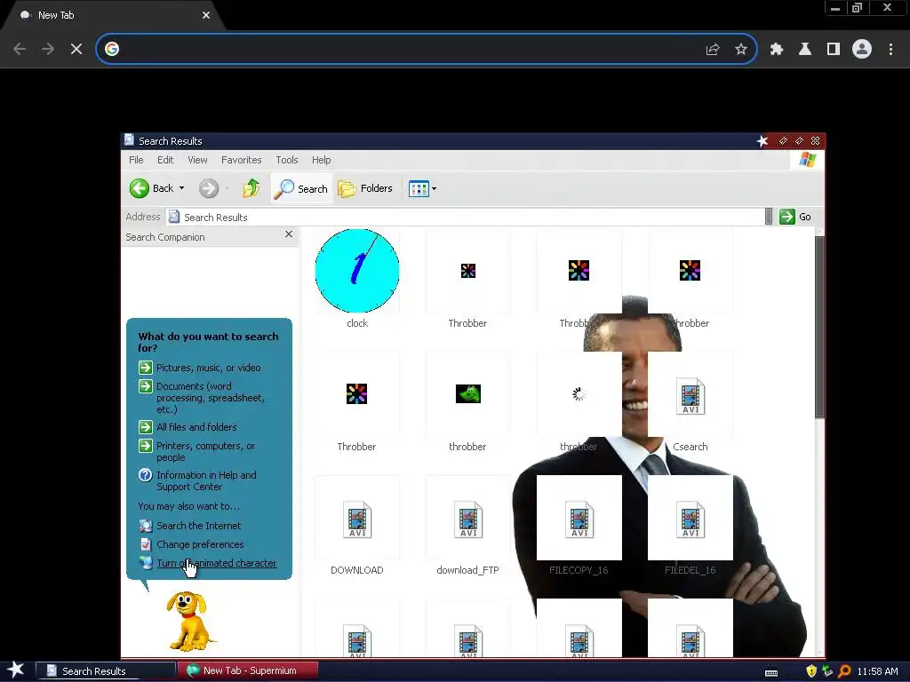910x682 pixels.
Task: Open the Tools menu
Action: (x=287, y=160)
